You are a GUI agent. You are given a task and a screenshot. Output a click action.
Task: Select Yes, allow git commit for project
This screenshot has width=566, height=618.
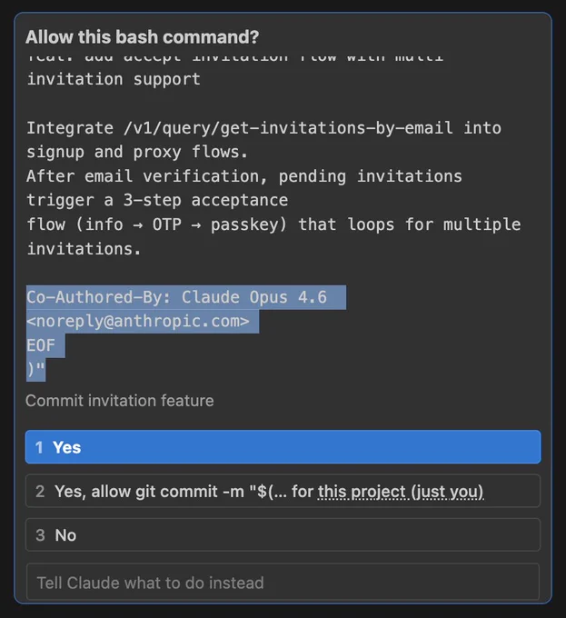point(283,491)
